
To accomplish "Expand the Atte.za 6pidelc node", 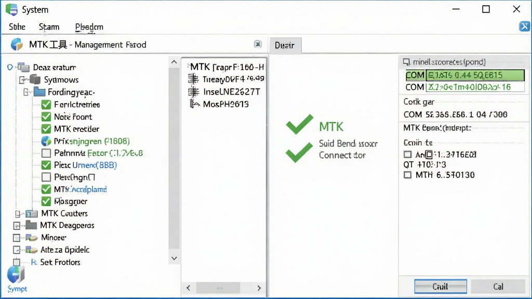I will (17, 250).
